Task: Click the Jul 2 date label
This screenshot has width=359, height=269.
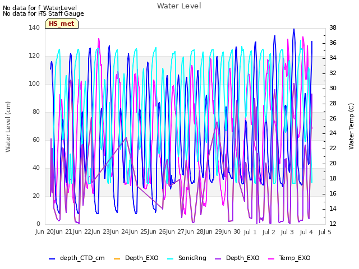Action: pos(269,232)
